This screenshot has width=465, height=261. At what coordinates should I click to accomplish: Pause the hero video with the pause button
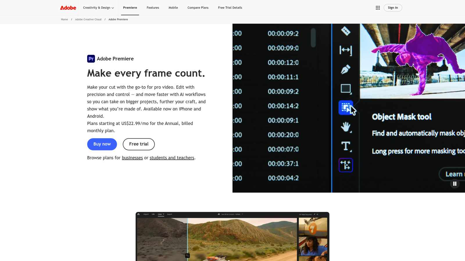pos(455,184)
